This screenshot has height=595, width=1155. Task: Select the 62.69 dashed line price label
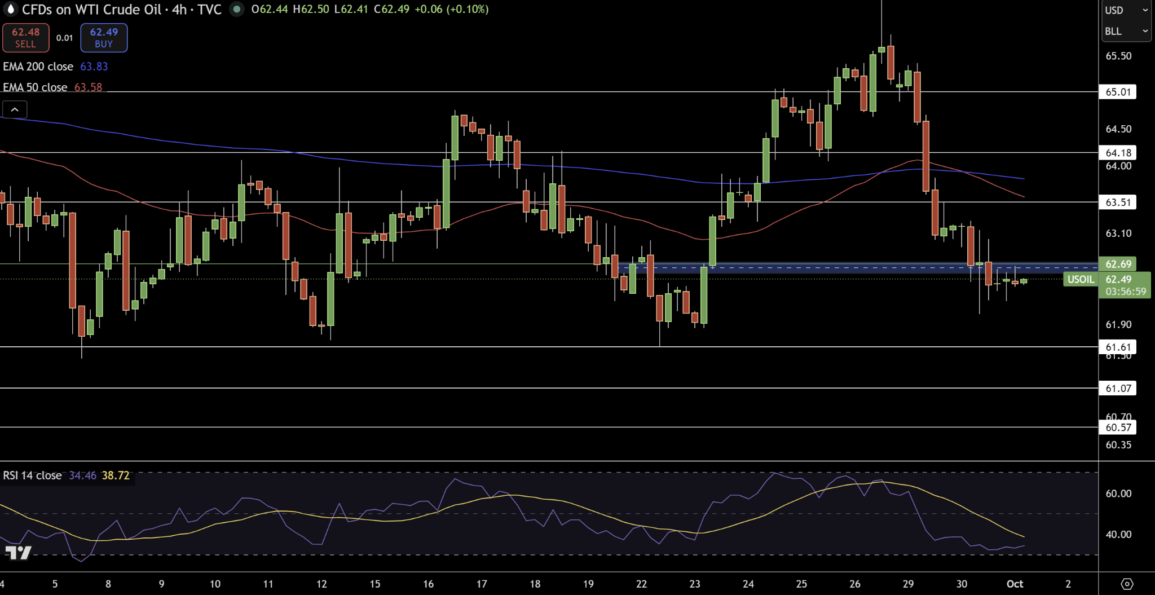(1118, 264)
